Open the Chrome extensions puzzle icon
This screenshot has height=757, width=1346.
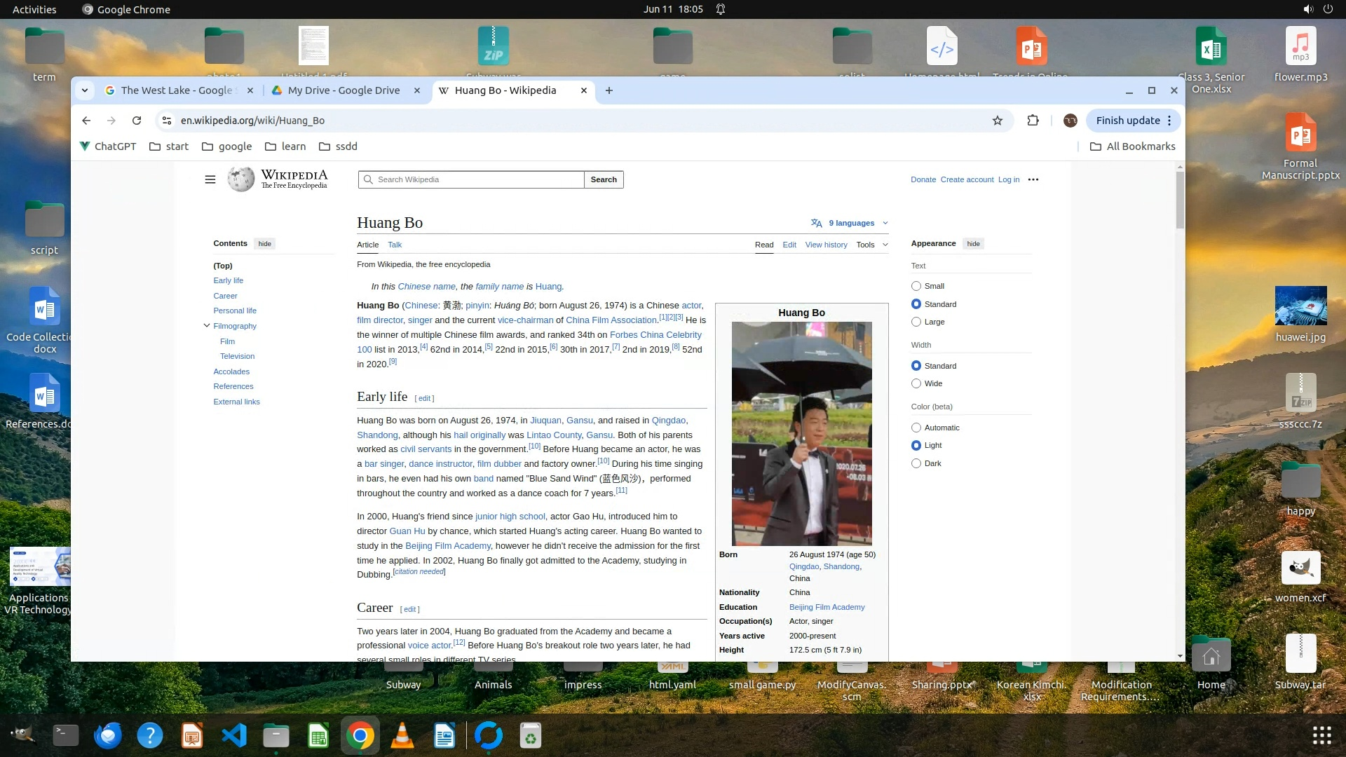(1033, 121)
